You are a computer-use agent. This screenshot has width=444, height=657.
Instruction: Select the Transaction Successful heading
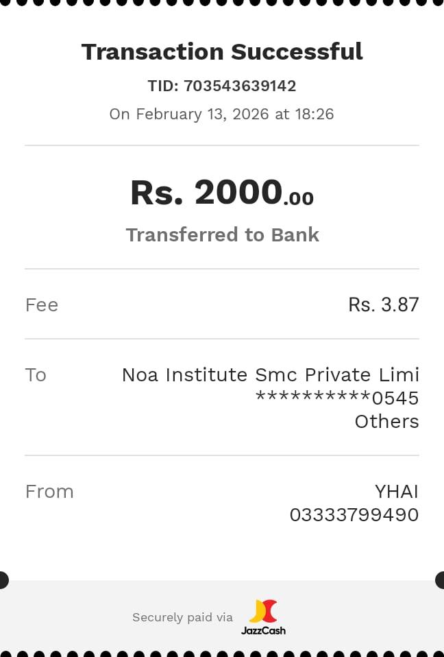click(222, 51)
